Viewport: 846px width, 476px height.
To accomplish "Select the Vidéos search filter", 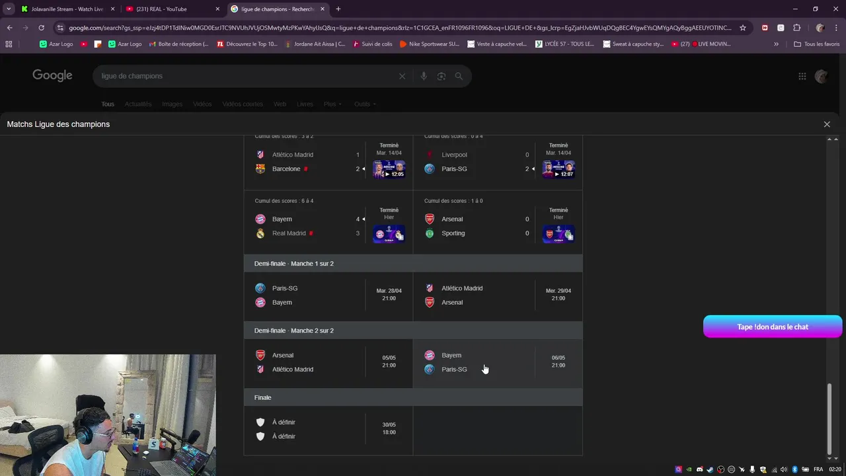I will click(x=202, y=104).
